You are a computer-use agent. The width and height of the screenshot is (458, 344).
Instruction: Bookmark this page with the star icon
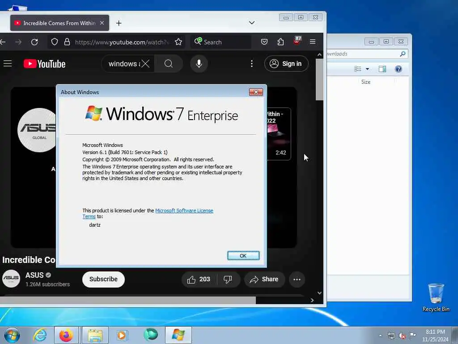(x=178, y=42)
